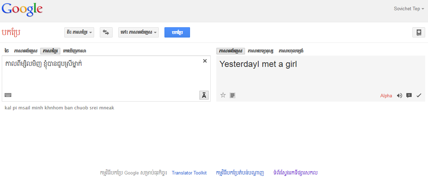
Task: Open the phrasebook icon at top right
Action: point(419,32)
